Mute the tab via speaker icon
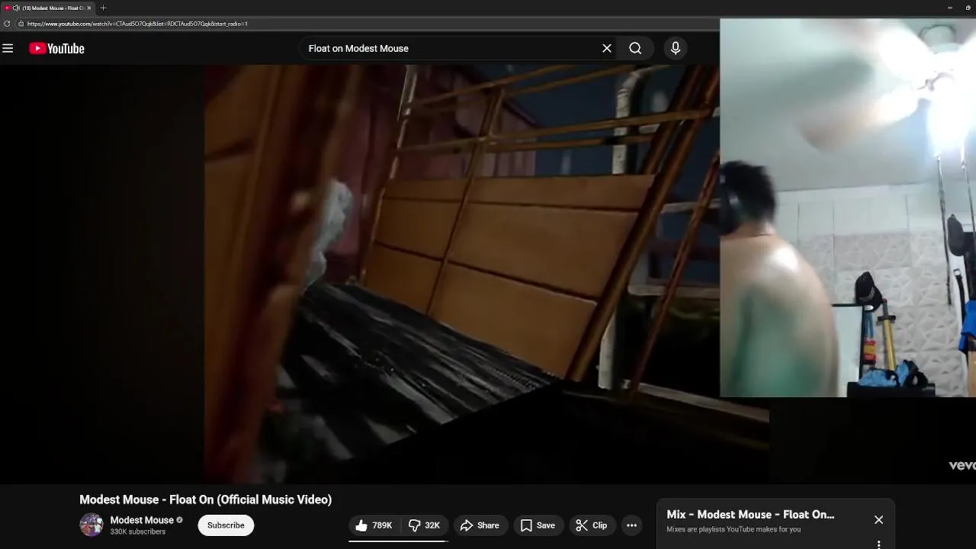This screenshot has height=549, width=976. 16,8
